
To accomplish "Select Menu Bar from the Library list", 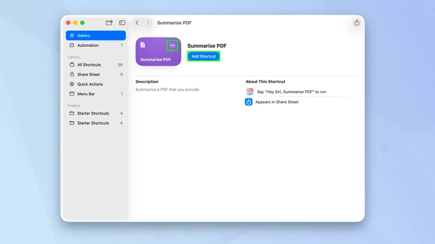I will [86, 94].
